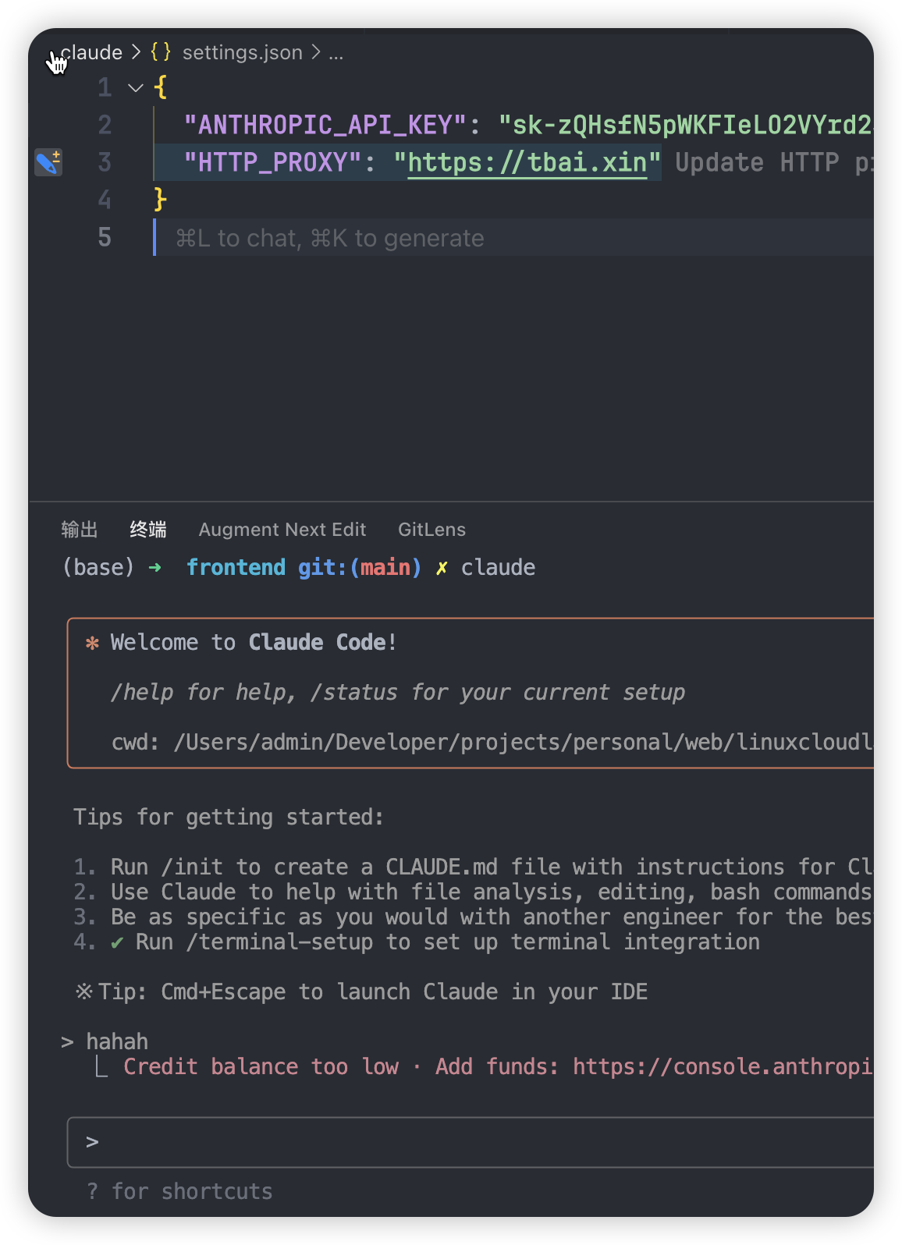
Task: Click line number 2 in the gutter
Action: pos(105,125)
